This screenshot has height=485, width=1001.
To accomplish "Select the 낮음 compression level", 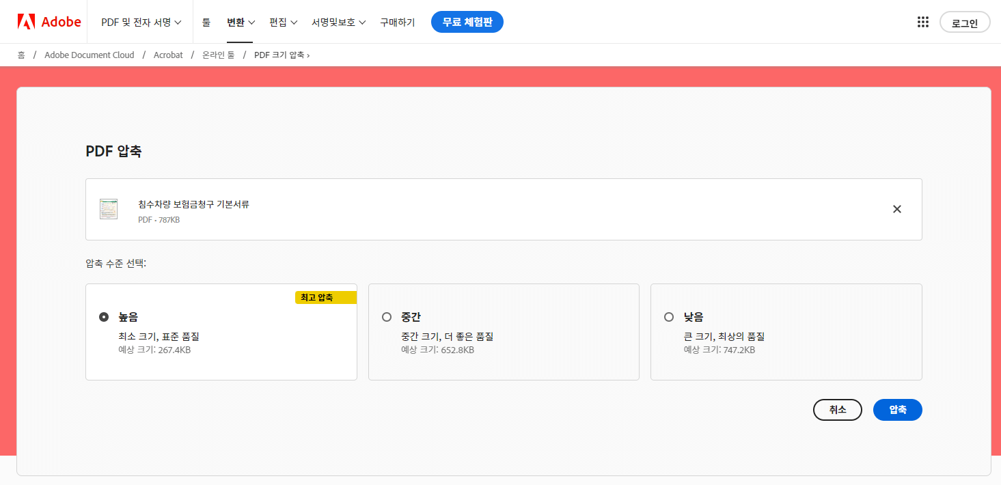I will (668, 316).
